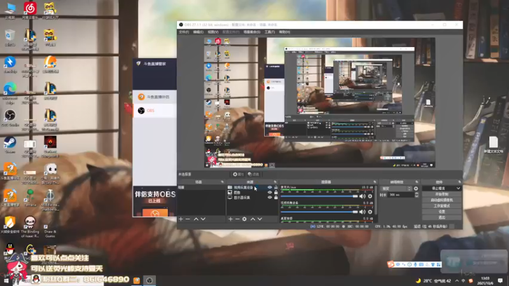Screen dimensions: 509x286
Task: Select the 图像 source row
Action: [253, 193]
